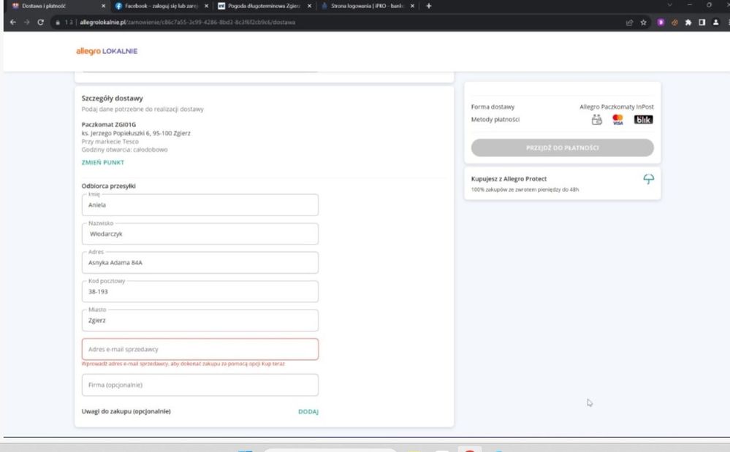730x452 pixels.
Task: Click DODAJ next to Uwagi do zakupu
Action: pos(308,412)
